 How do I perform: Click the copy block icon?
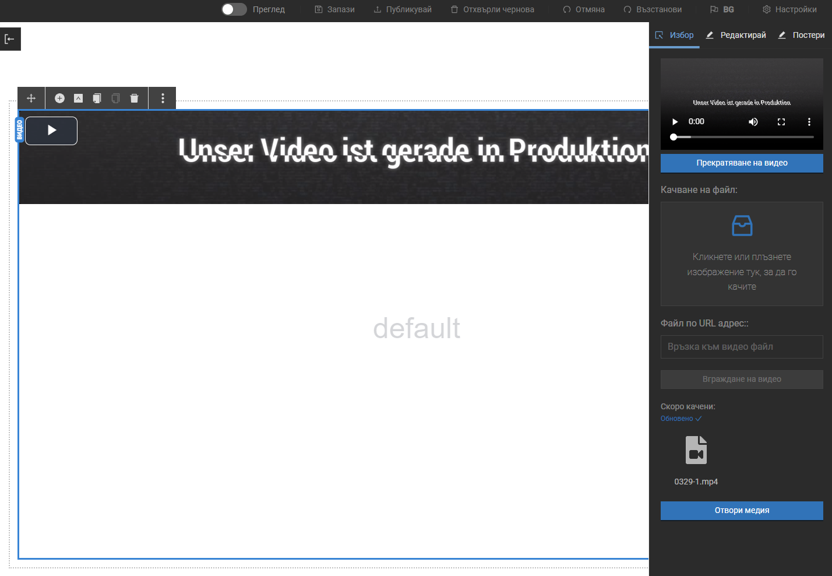tap(97, 99)
